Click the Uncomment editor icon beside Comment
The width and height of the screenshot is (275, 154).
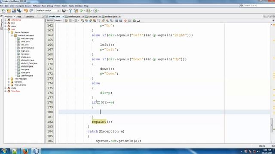point(138,21)
